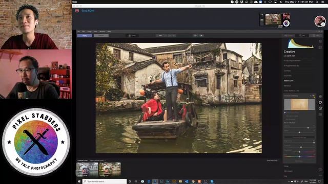The width and height of the screenshot is (328, 184).
Task: Click the red Stop NDI record icon
Action: tap(77, 10)
